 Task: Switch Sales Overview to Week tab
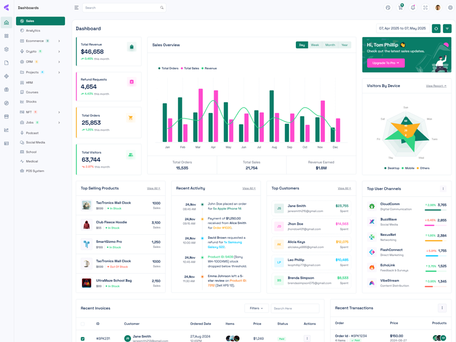click(315, 45)
